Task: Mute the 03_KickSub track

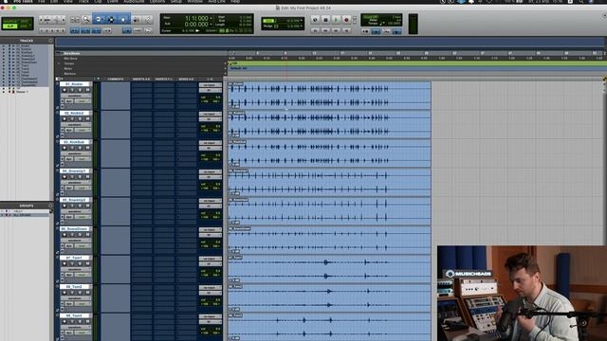Action: 87,148
